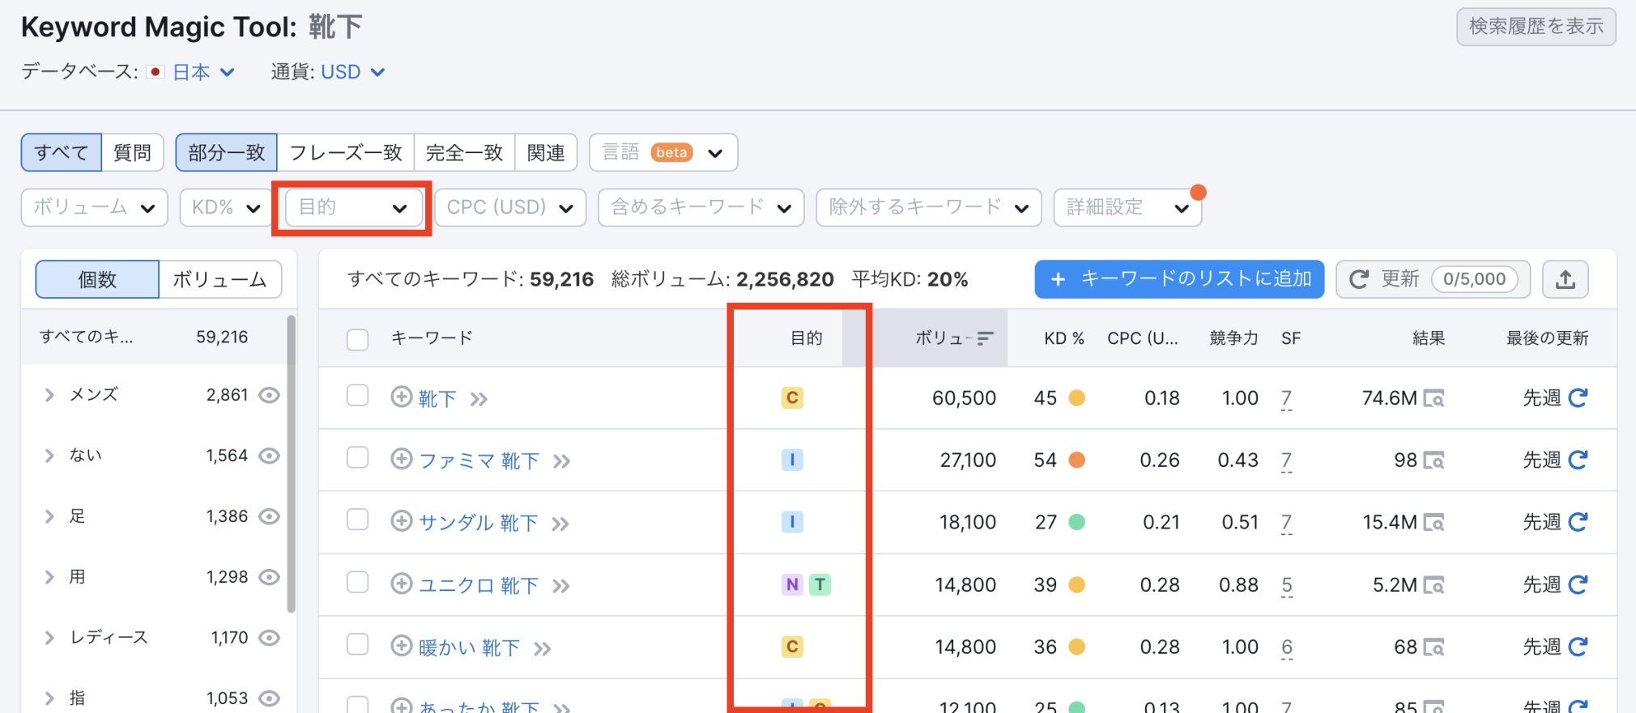Click double-arrow icon after ユニクロ 靴下
Screen dimensions: 1636x713
point(561,586)
